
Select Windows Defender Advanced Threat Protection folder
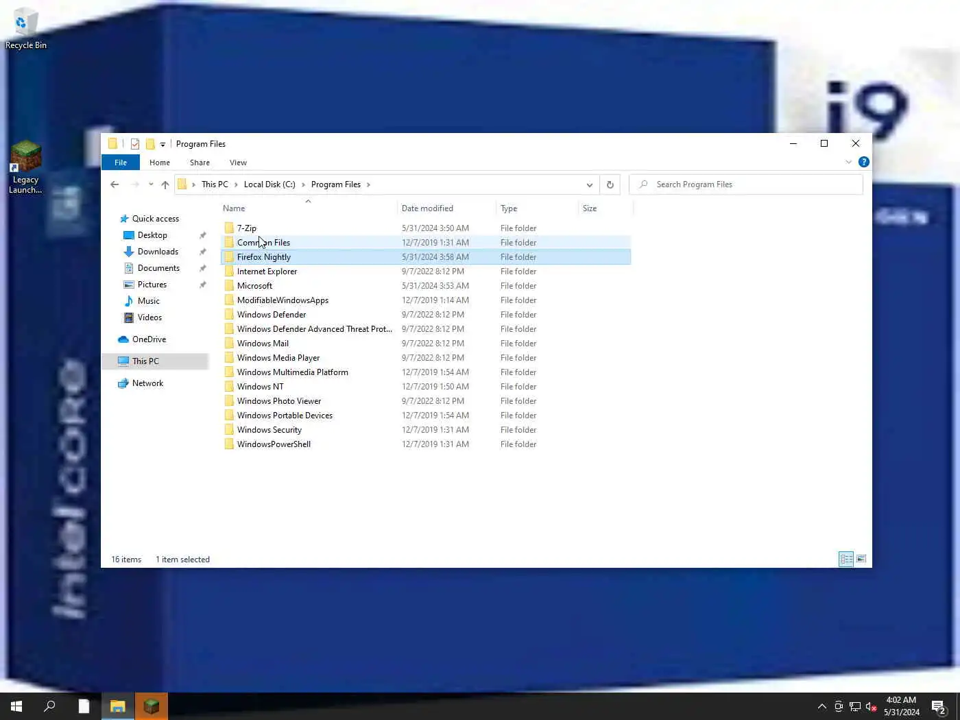[x=426, y=329]
